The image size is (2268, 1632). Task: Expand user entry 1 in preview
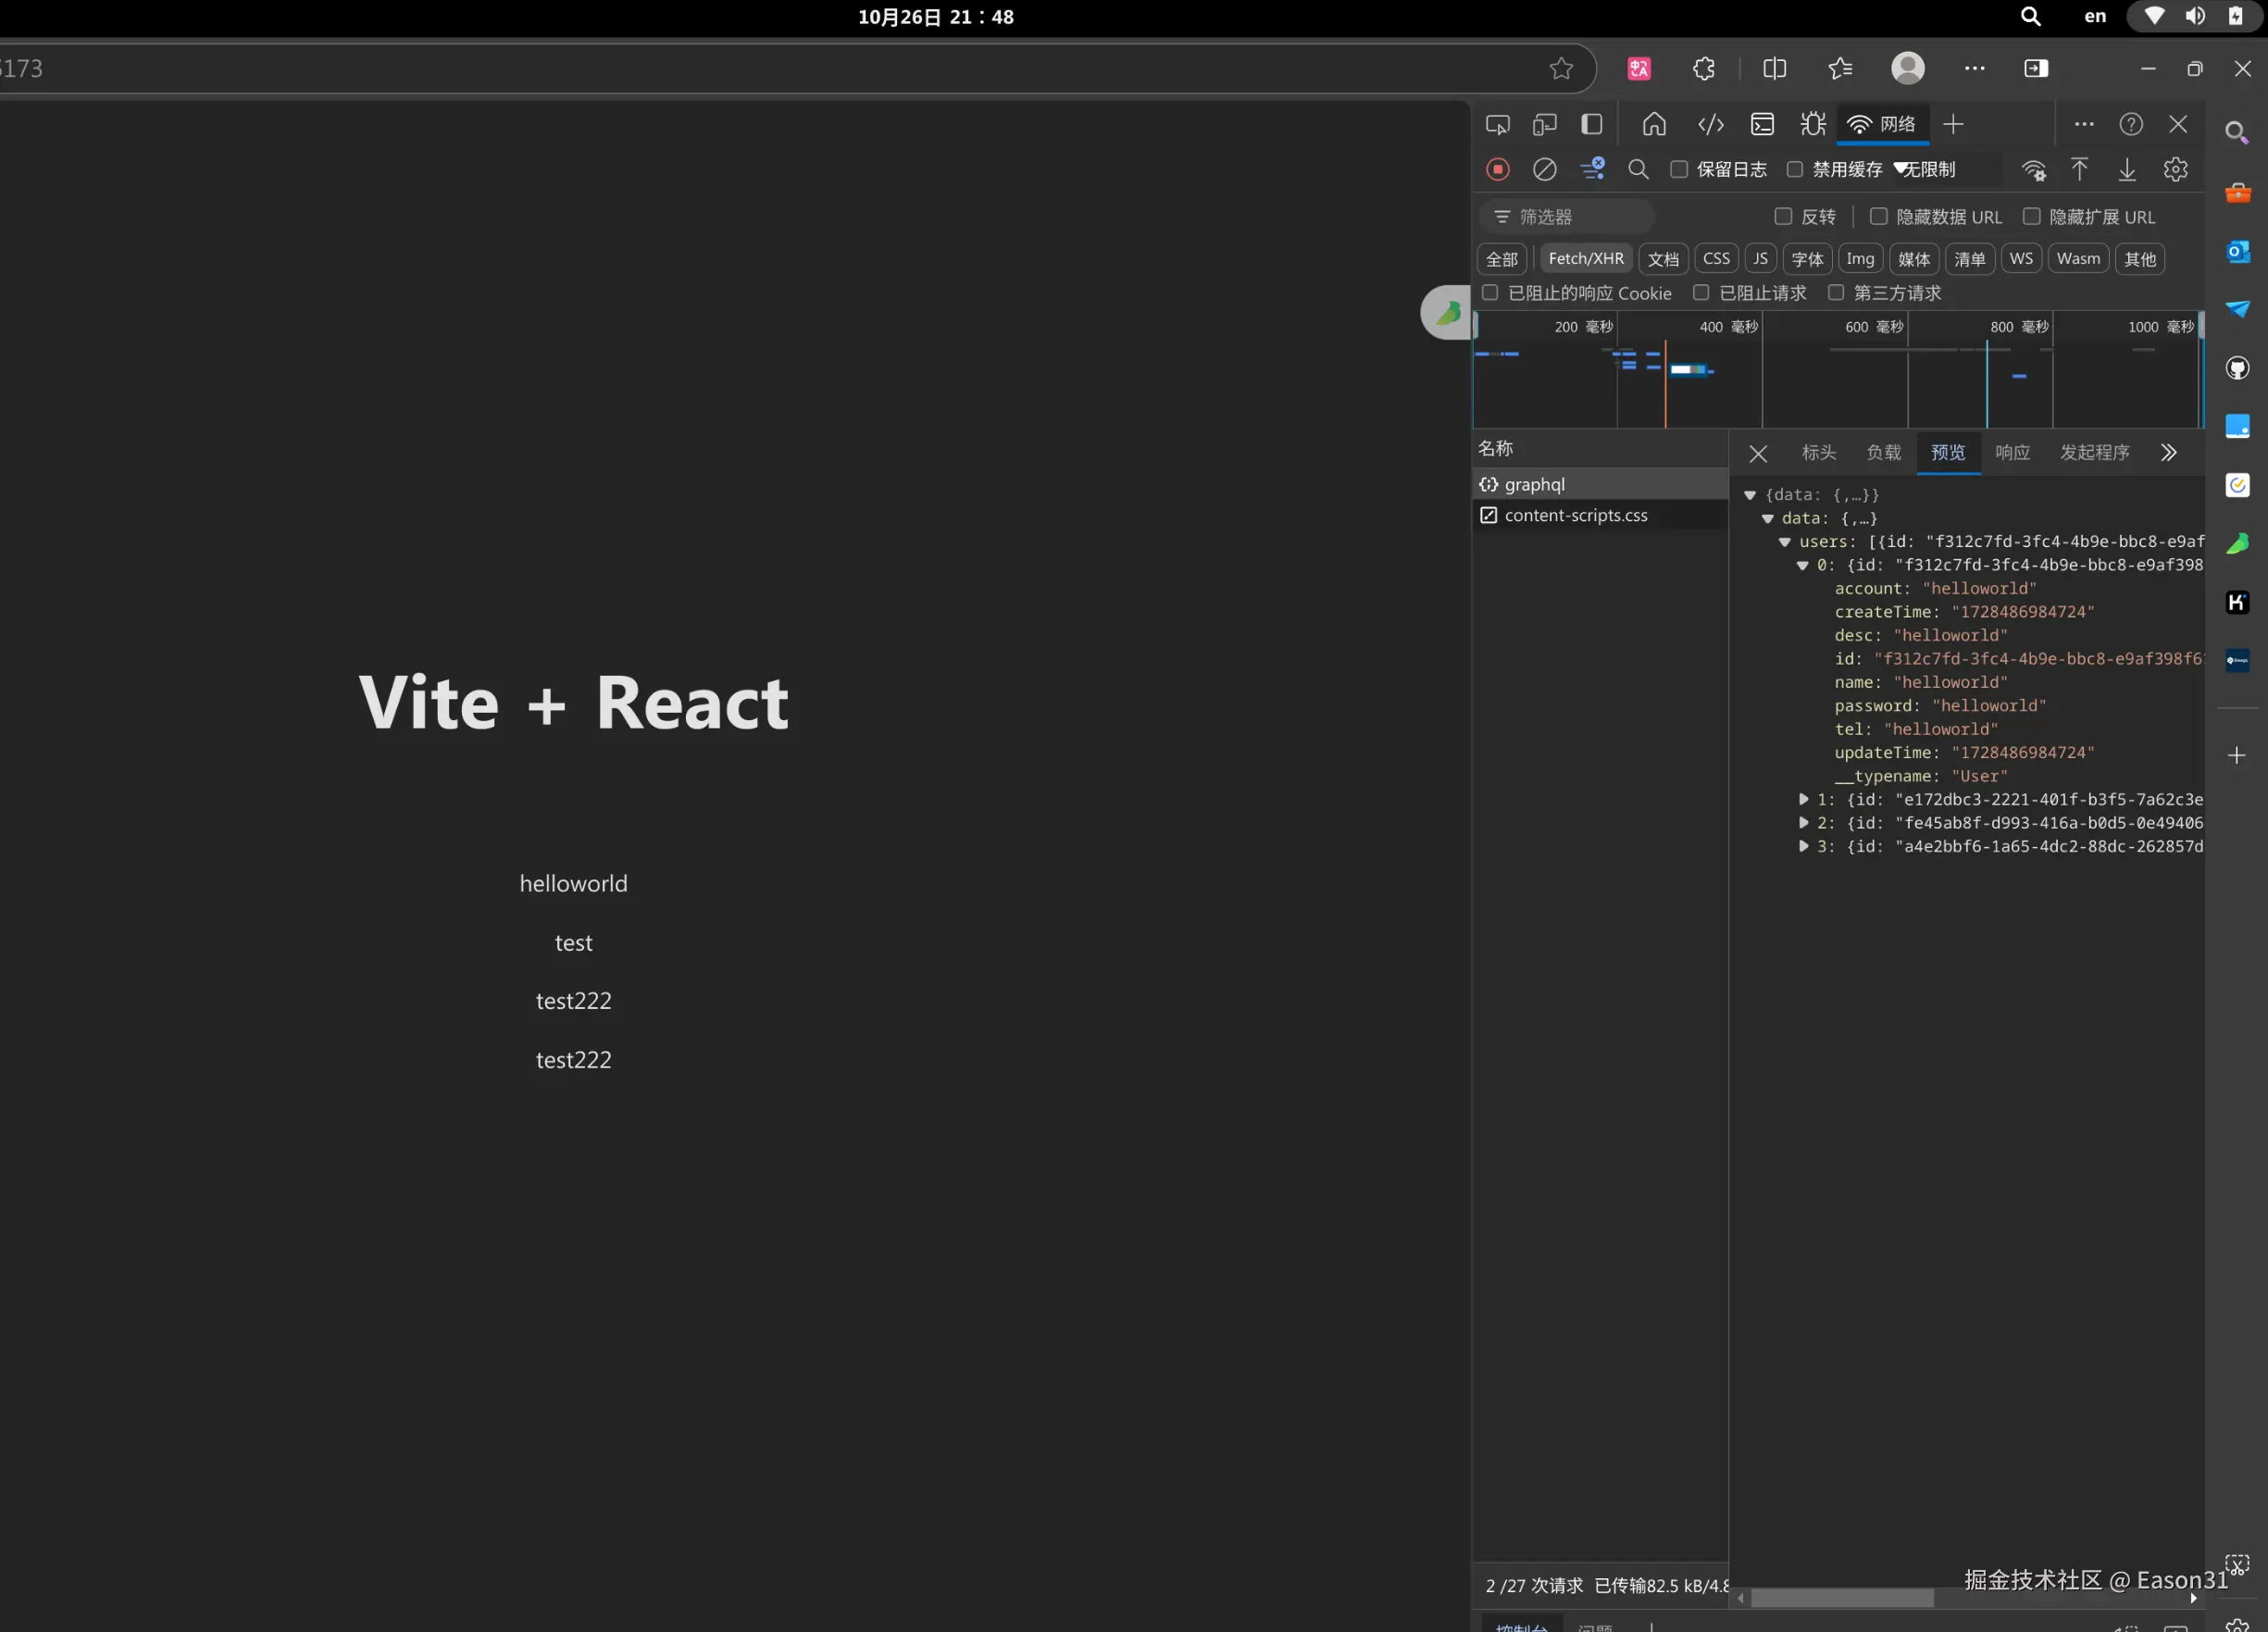point(1803,799)
